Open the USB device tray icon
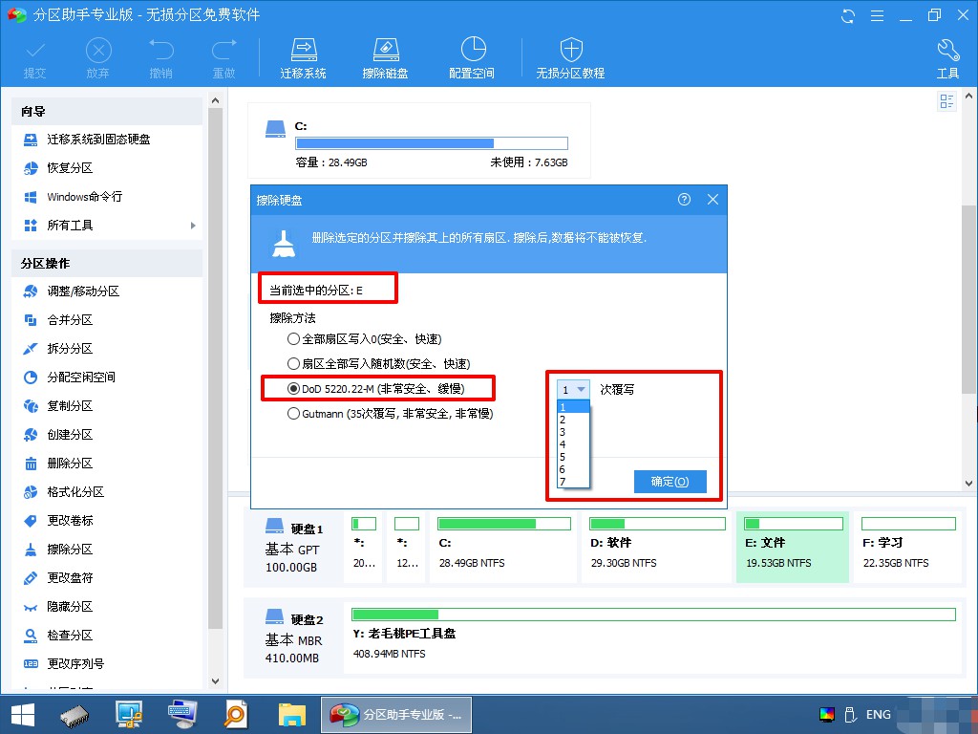Viewport: 978px width, 734px height. point(849,715)
